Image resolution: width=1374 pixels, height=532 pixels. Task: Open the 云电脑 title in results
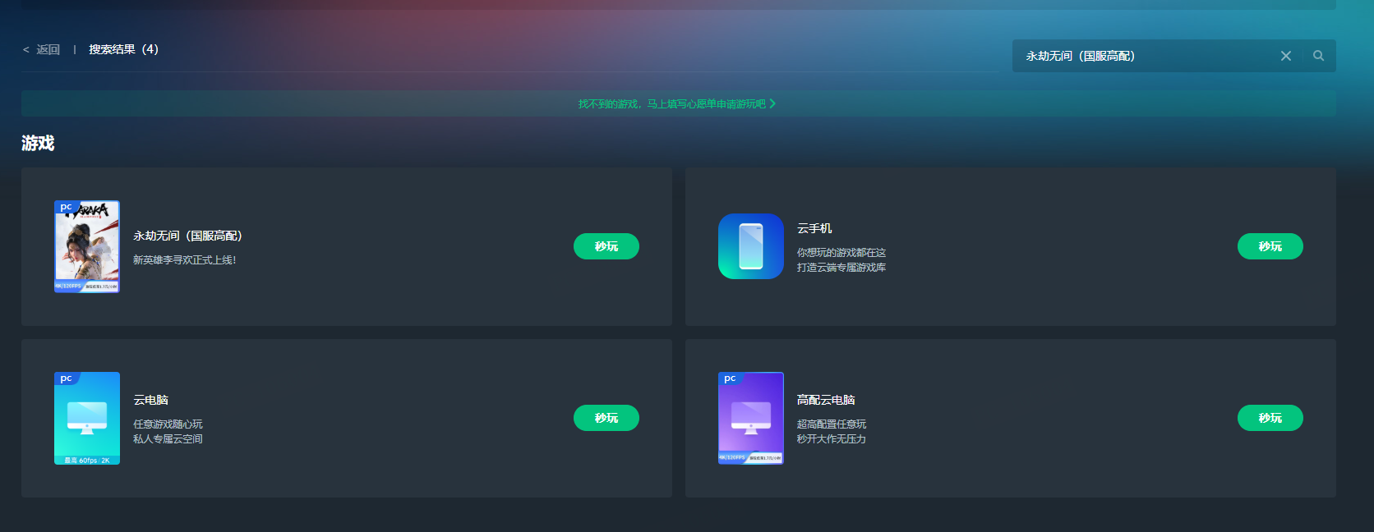150,400
